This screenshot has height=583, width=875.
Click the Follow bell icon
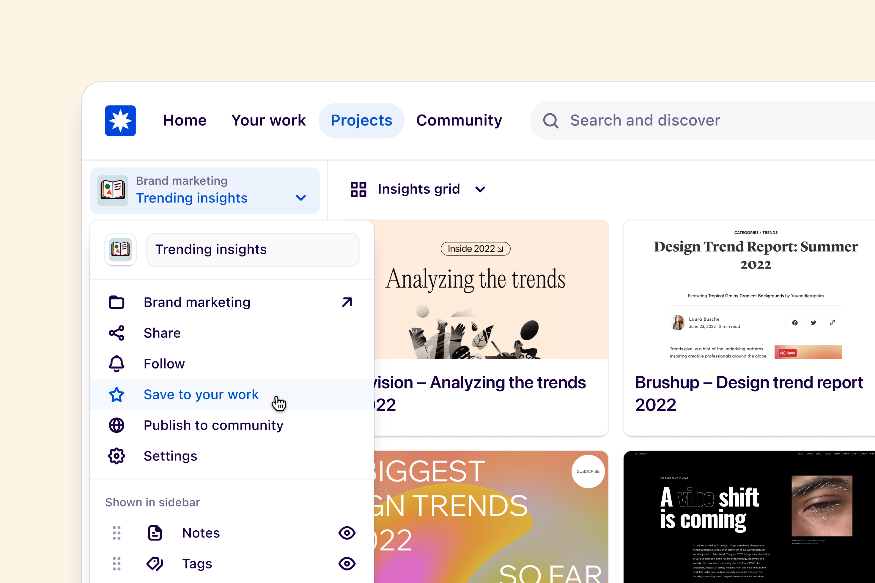tap(116, 363)
